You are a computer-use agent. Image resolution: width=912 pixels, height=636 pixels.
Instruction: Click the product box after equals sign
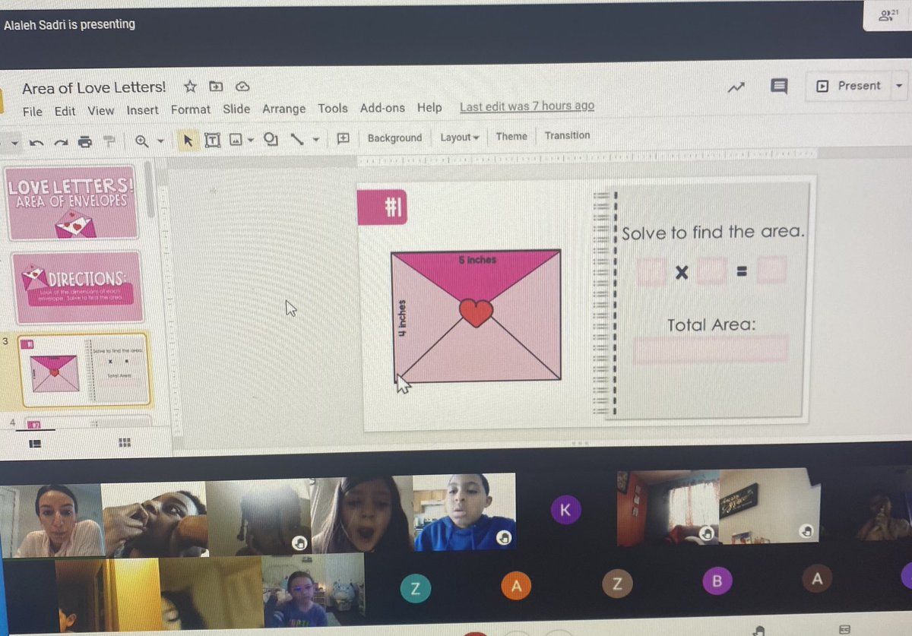pyautogui.click(x=771, y=270)
